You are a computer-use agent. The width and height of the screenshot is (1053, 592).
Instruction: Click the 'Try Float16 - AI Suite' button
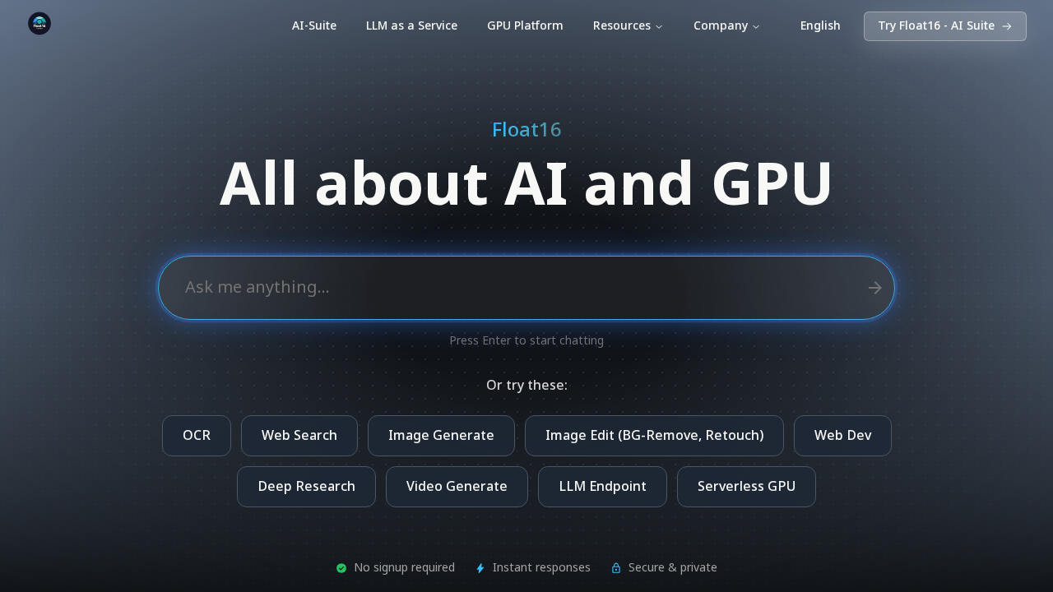(x=944, y=26)
